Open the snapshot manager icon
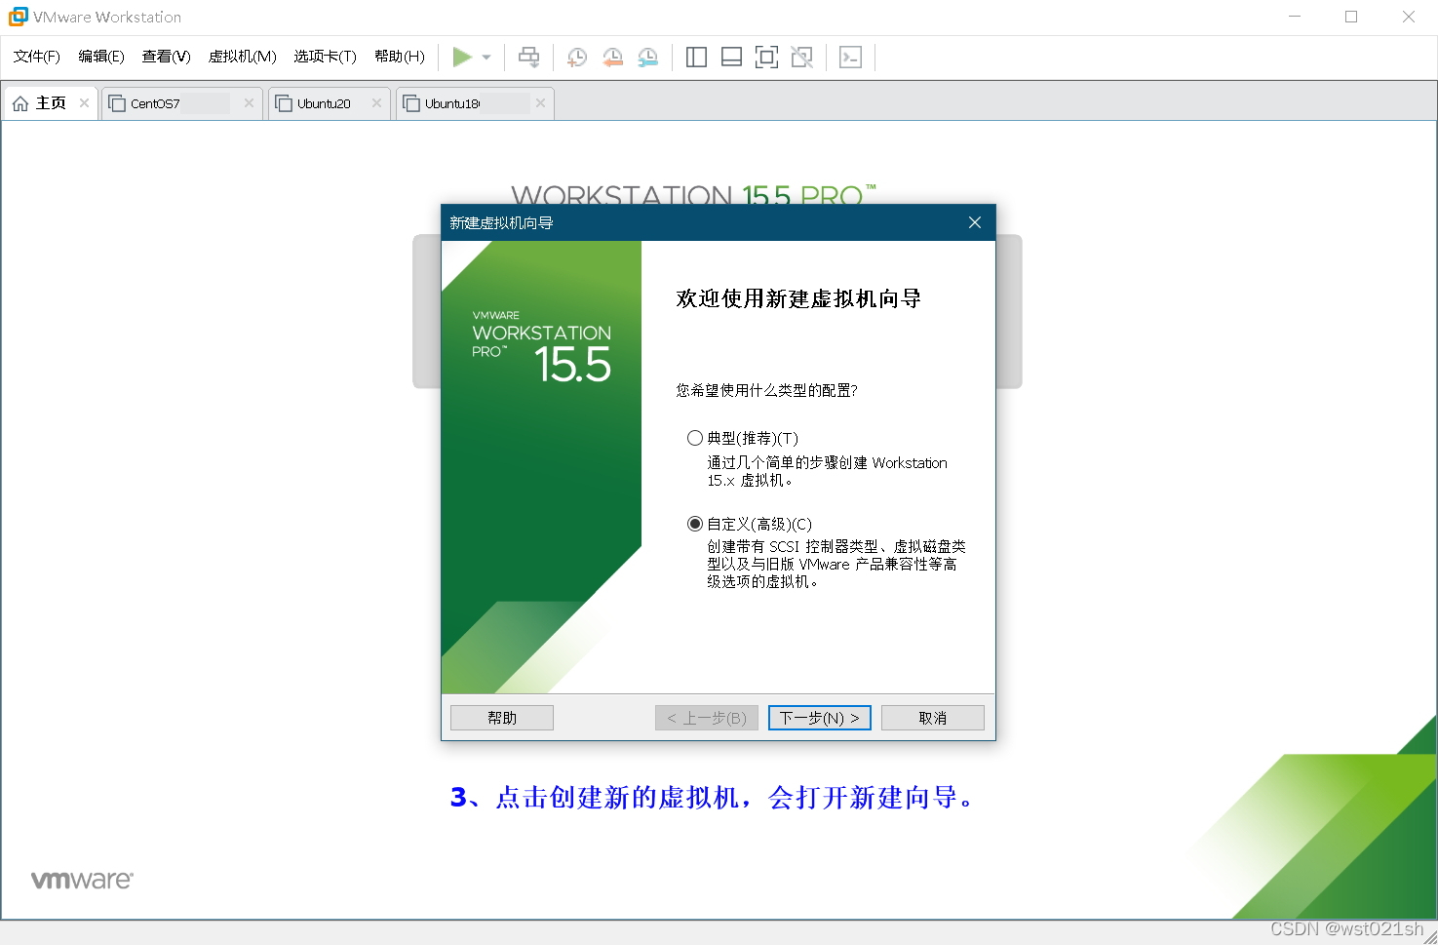Viewport: 1438px width, 945px height. pyautogui.click(x=647, y=58)
